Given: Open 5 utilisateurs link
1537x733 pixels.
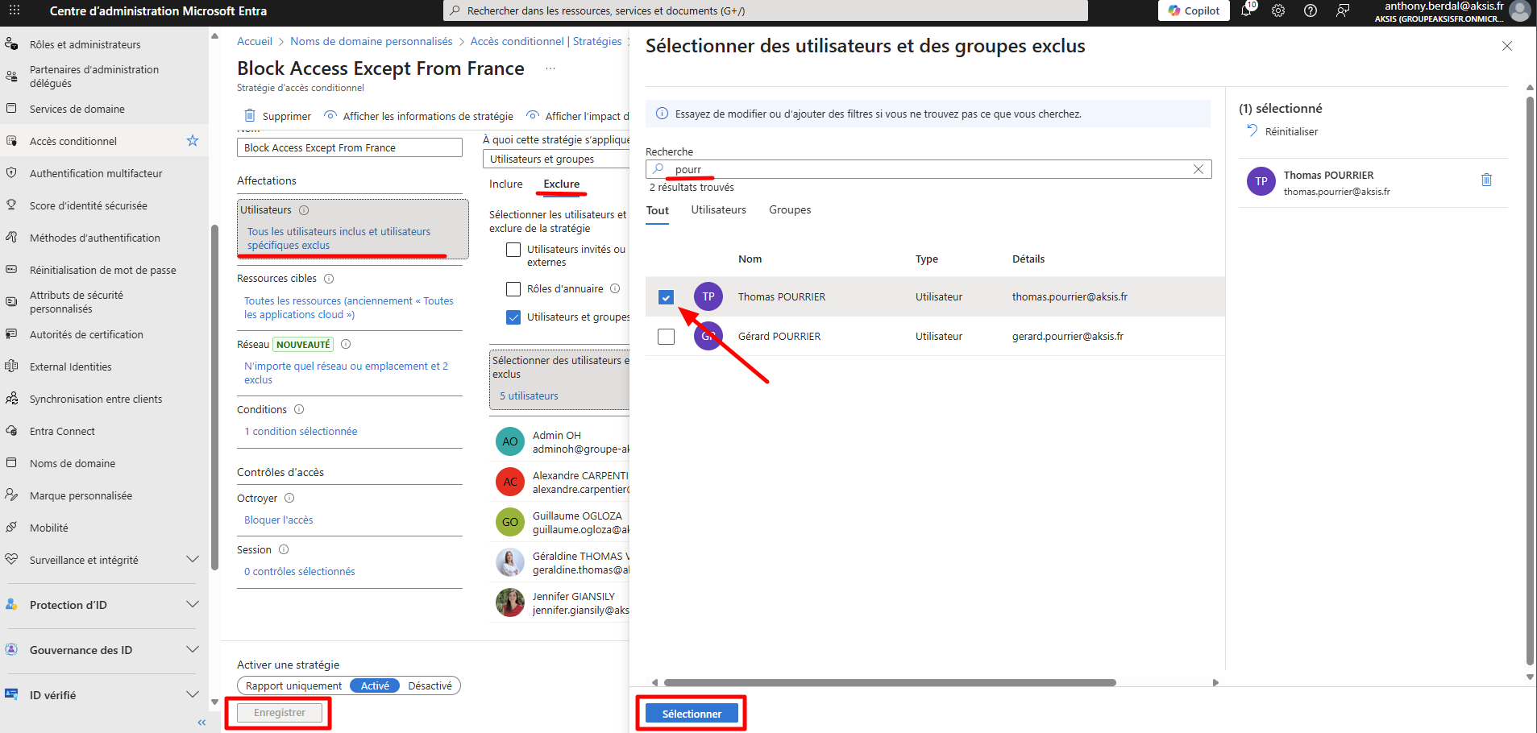Looking at the screenshot, I should pos(529,396).
